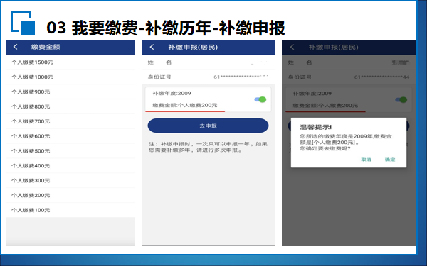The height and width of the screenshot is (266, 427).
Task: Select 个人缴费1000元 option
Action: coord(70,77)
